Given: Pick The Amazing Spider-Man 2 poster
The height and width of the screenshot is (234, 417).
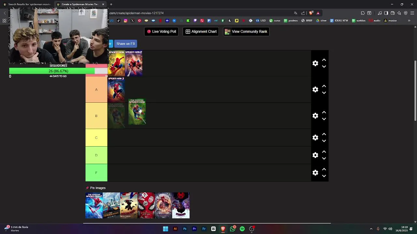Looking at the screenshot, I should click(94, 205).
